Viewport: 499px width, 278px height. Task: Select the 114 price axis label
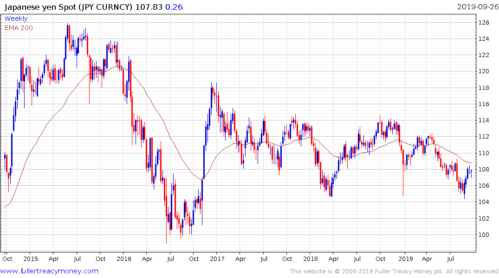point(484,120)
